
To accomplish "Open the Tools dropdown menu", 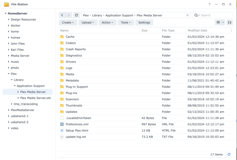I will [x=126, y=23].
